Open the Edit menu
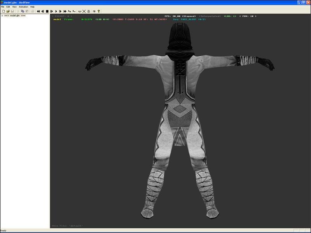 click(8, 7)
